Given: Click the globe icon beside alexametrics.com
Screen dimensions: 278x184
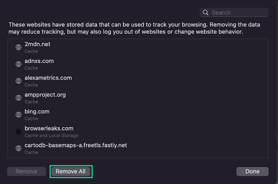Looking at the screenshot, I should 18,81.
